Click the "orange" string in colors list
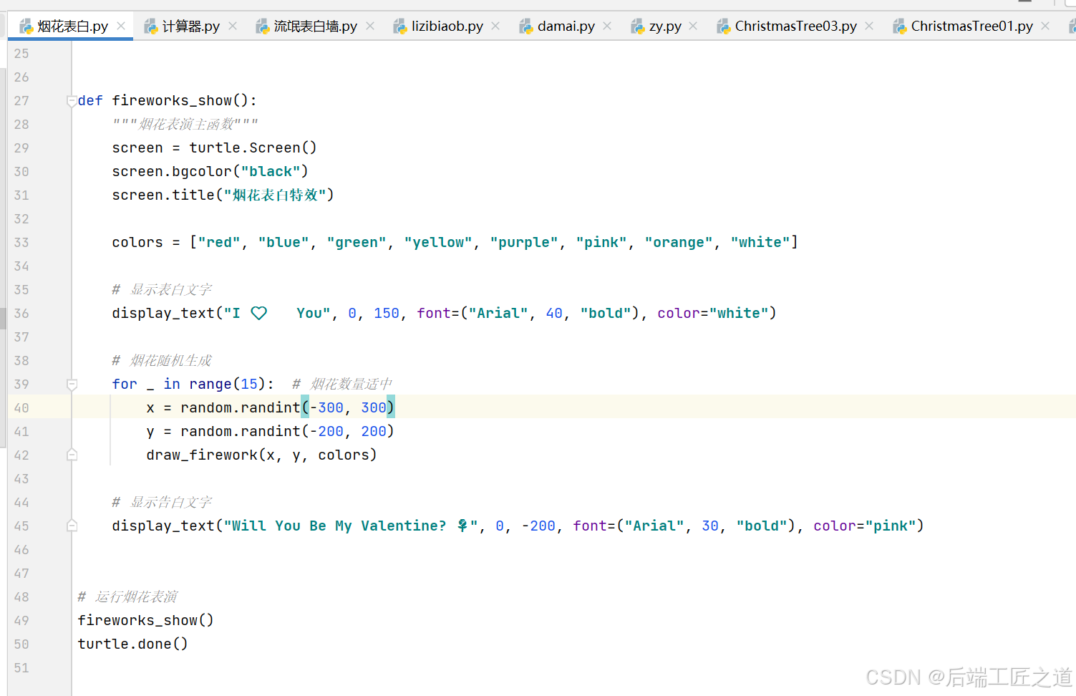Screen dimensions: 1076x696 pos(679,243)
